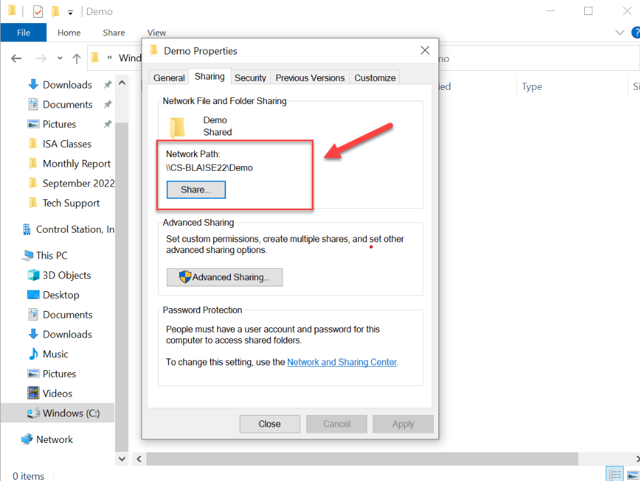Click the navigation pane scroll down arrow
640x481 pixels.
point(122,459)
